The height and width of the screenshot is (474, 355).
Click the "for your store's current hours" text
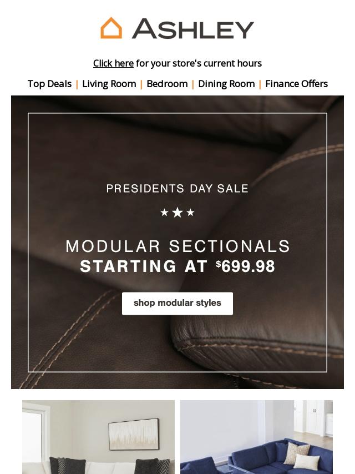pos(199,63)
